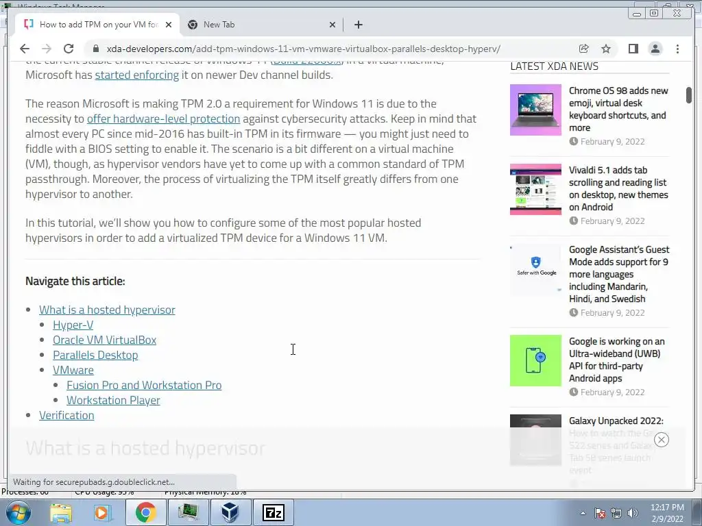
Task: Close the New Tab tab
Action: point(332,25)
